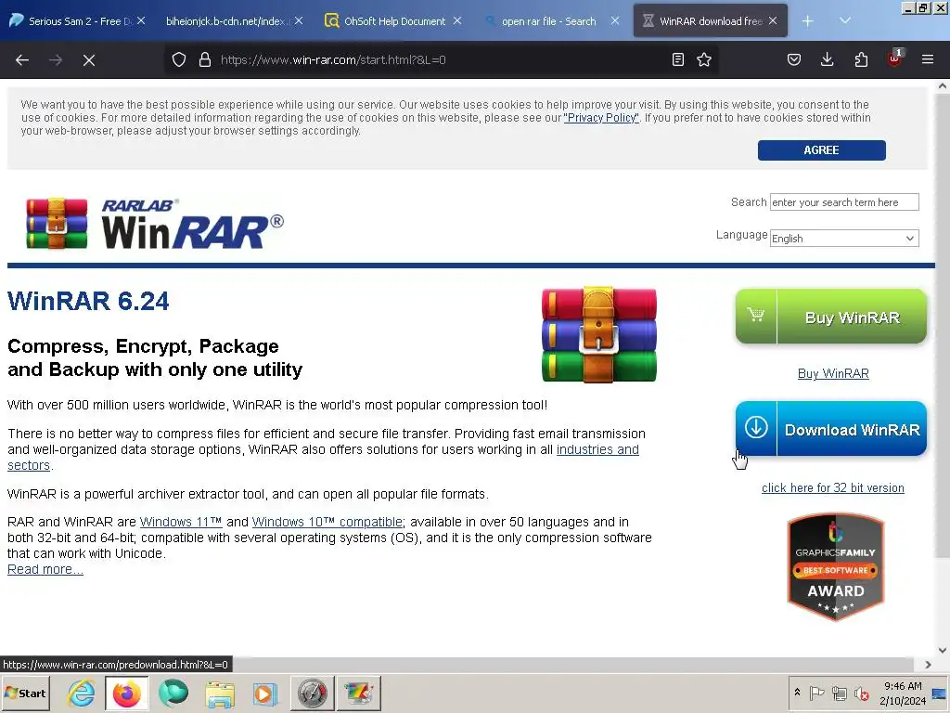
Task: Open the media player taskbar icon
Action: coord(264,694)
